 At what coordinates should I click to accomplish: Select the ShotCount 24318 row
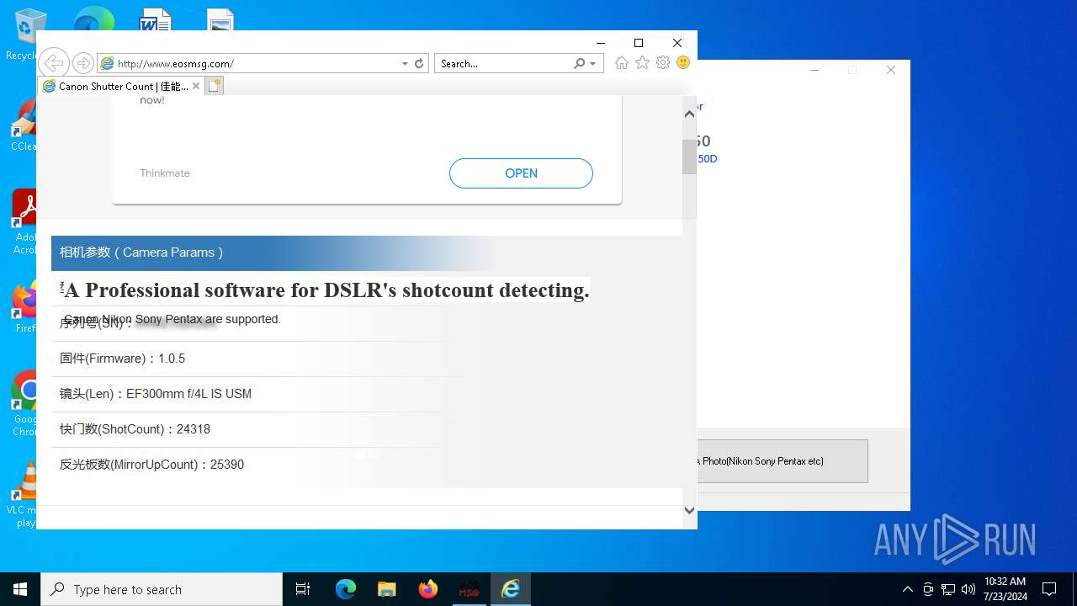coord(366,429)
